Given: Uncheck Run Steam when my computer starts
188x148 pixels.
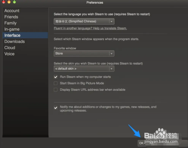Looking at the screenshot, I should coord(56,77).
